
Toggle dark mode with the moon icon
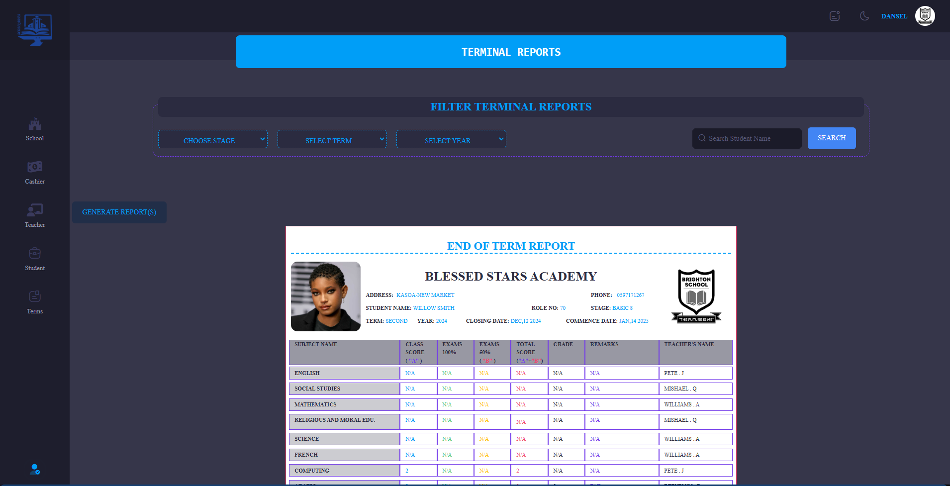coord(864,16)
